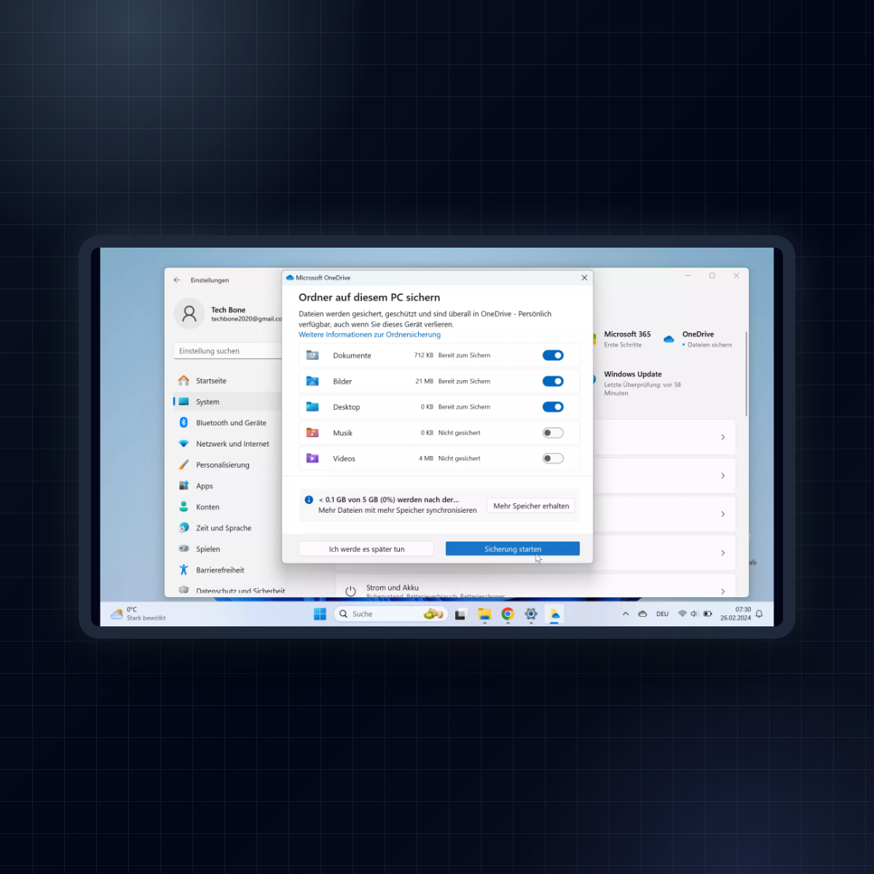Enable backup switch for Musik folder
Image resolution: width=874 pixels, height=874 pixels.
(553, 433)
